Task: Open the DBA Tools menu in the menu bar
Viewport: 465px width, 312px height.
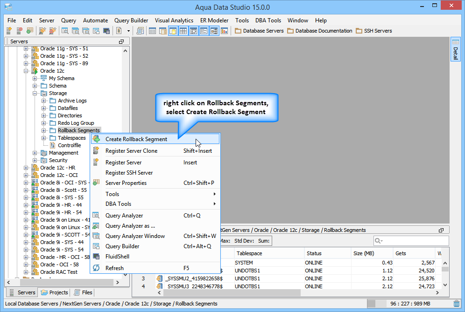Action: coord(268,20)
